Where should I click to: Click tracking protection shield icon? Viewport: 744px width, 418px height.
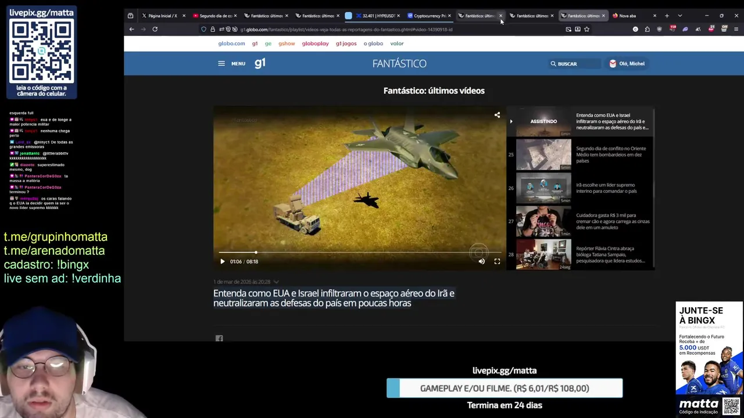pyautogui.click(x=203, y=29)
